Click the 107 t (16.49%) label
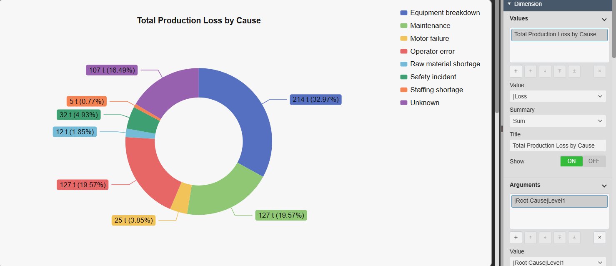The width and height of the screenshot is (616, 266). [112, 70]
